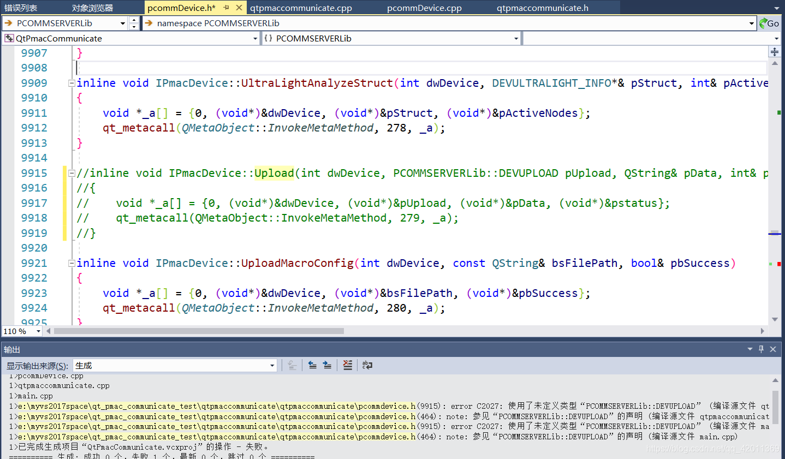The image size is (785, 459).
Task: Collapse the UploadMacroConfig function block
Action: [72, 263]
